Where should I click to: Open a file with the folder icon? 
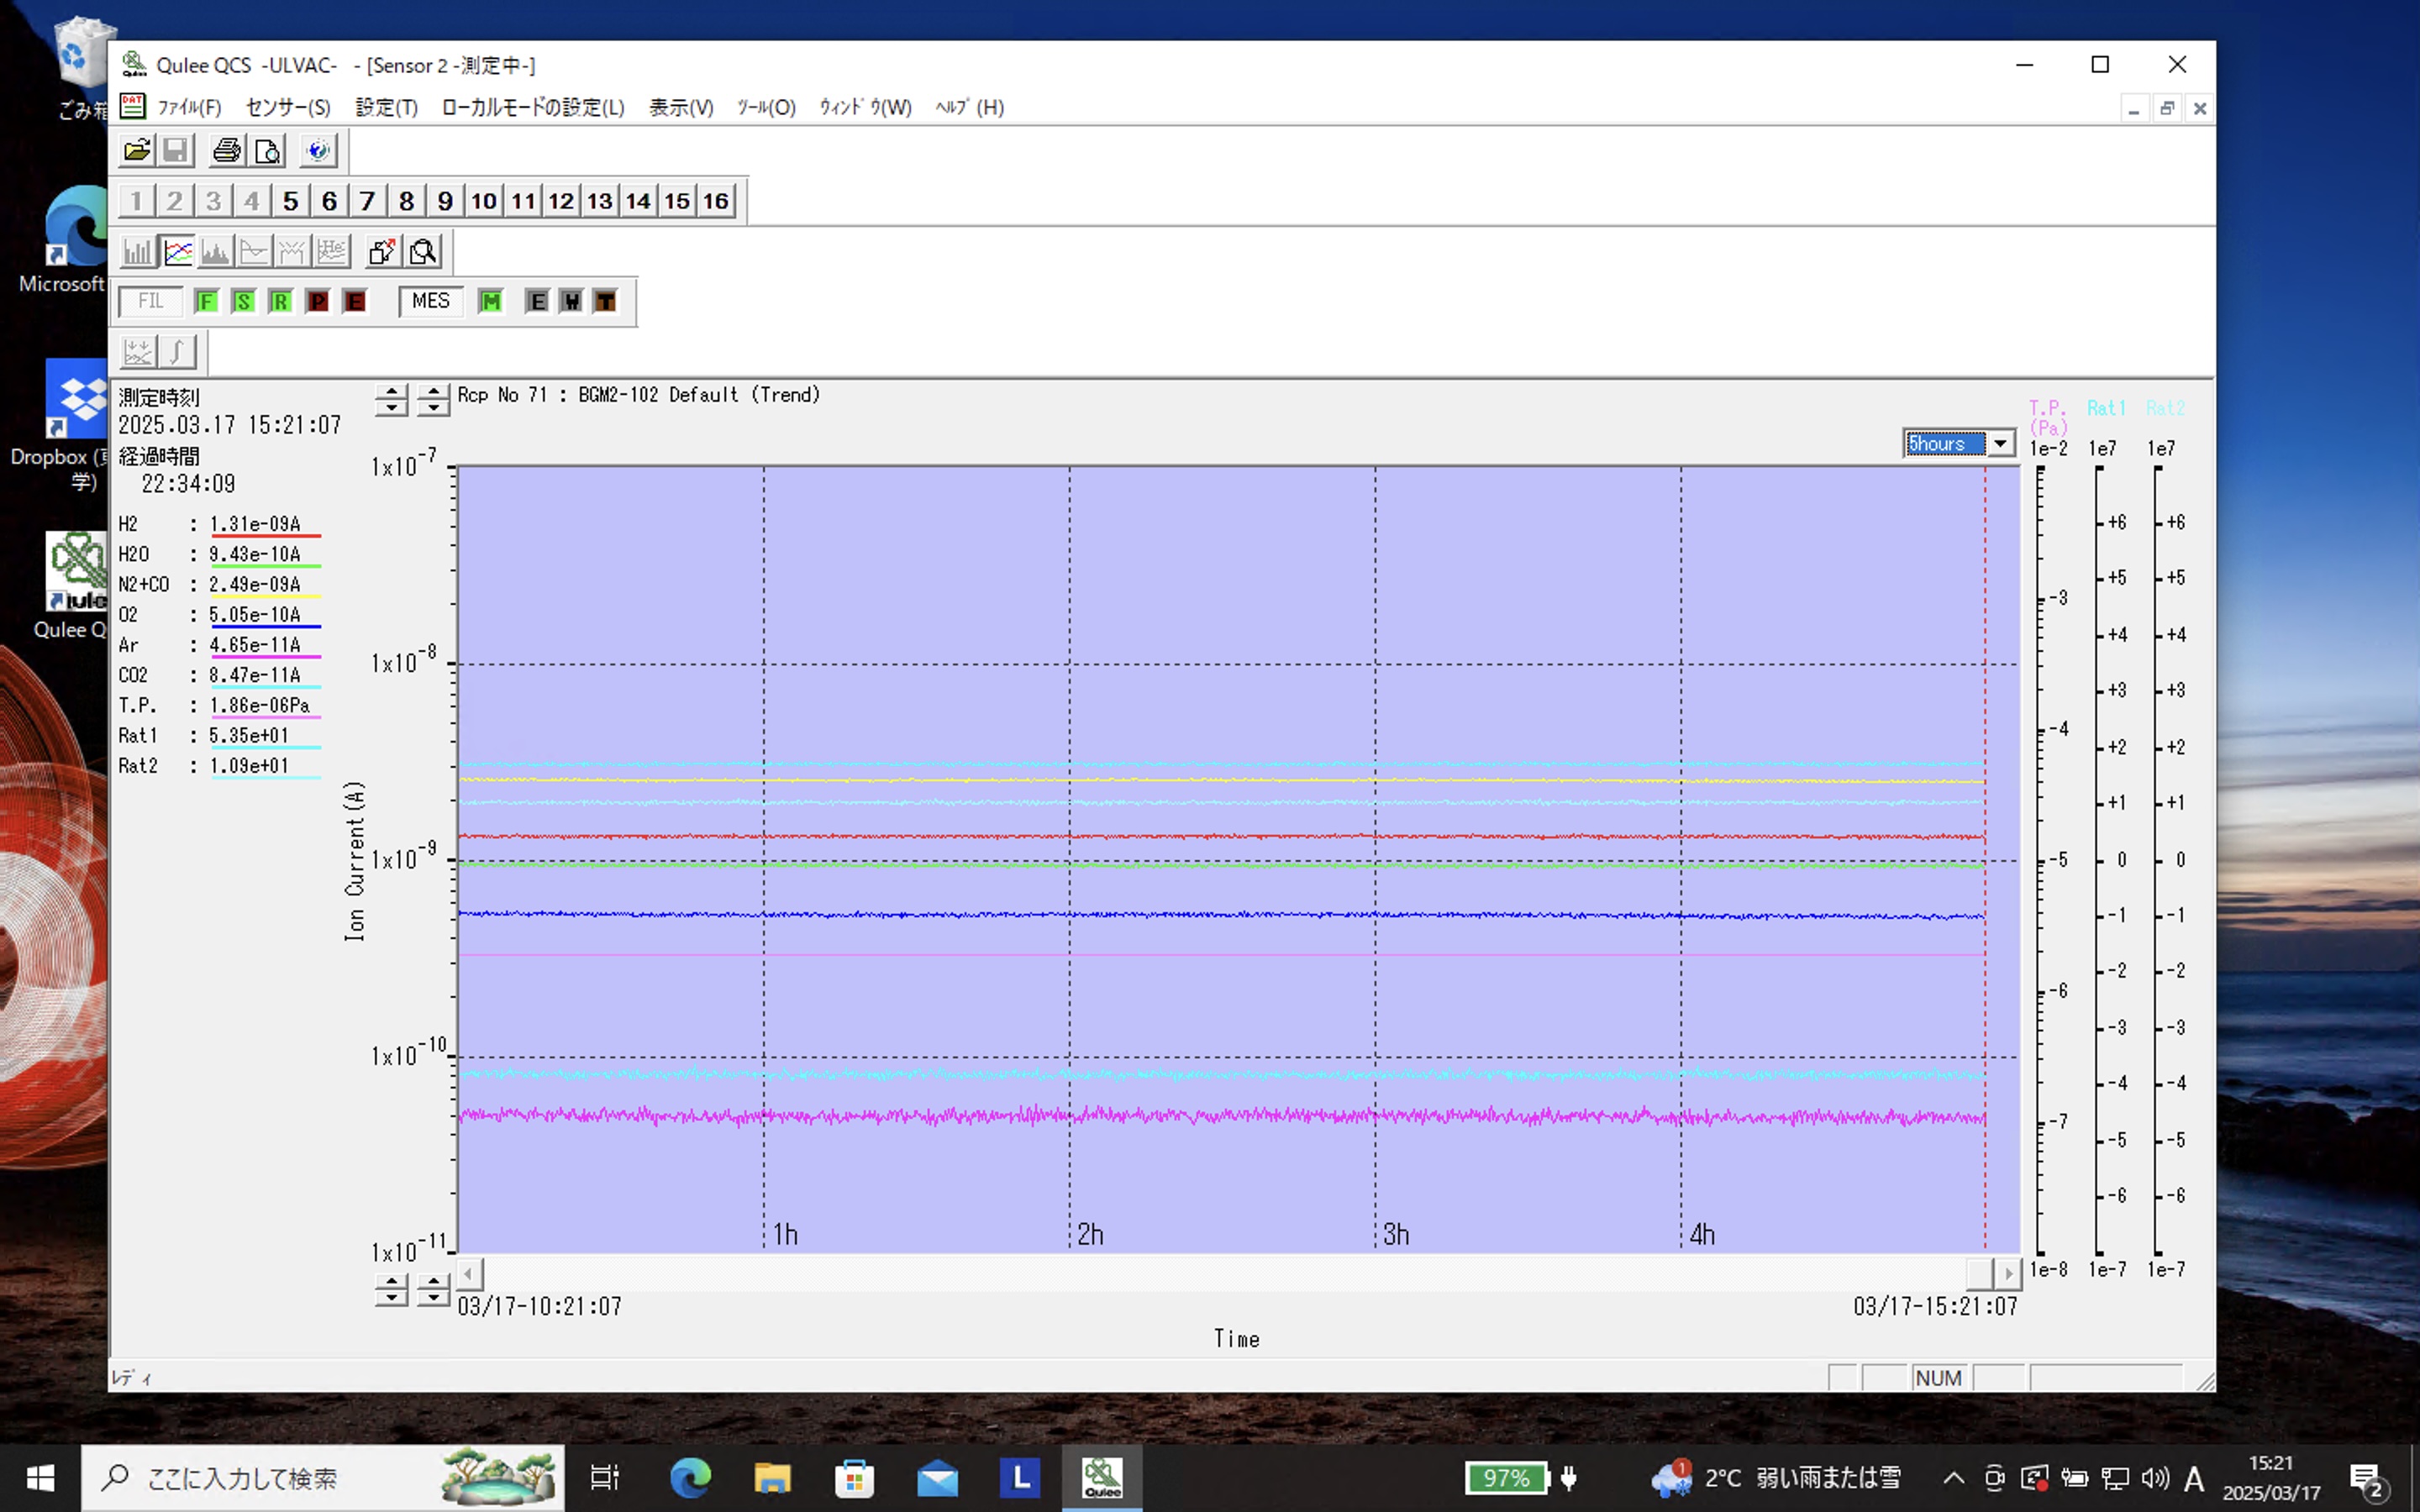[137, 151]
